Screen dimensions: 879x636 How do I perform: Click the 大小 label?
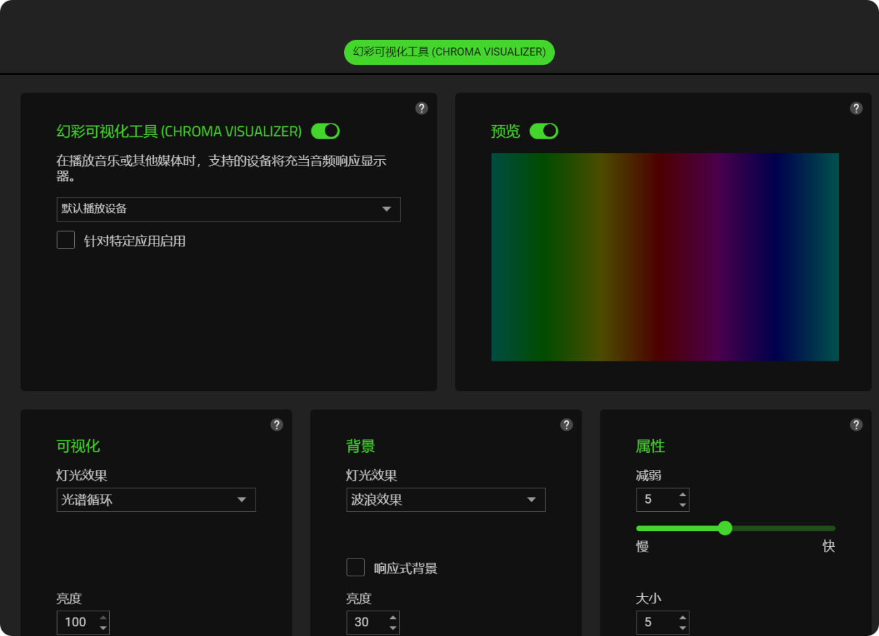pos(649,598)
